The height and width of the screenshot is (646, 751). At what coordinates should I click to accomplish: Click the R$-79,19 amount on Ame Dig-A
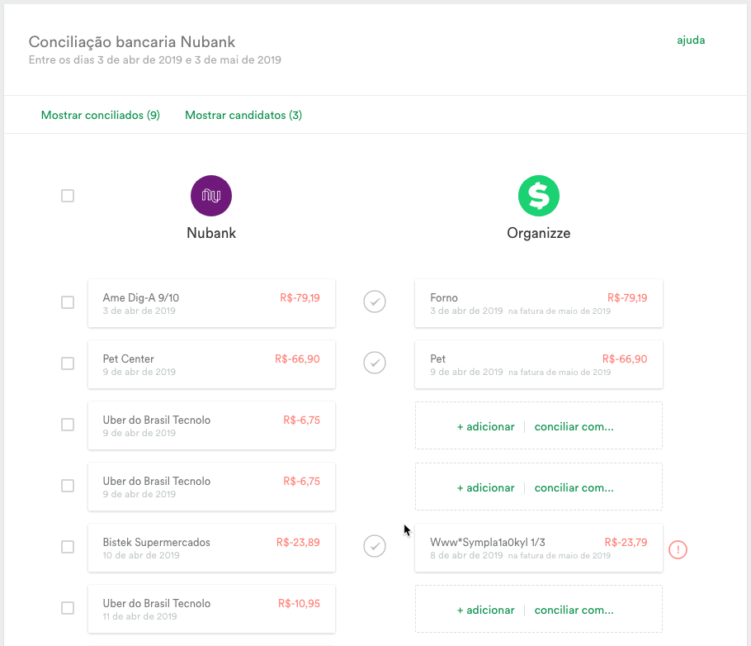300,298
